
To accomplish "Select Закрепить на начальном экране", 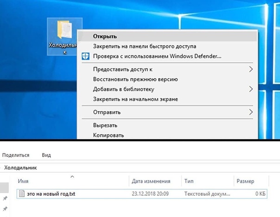I will click(x=135, y=99).
